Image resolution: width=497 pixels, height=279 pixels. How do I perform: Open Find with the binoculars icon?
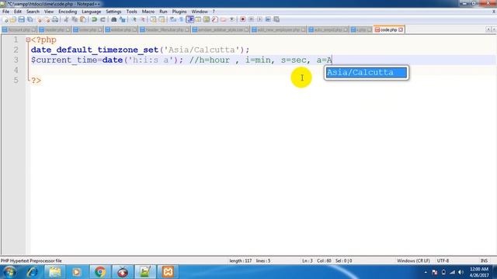[114, 19]
